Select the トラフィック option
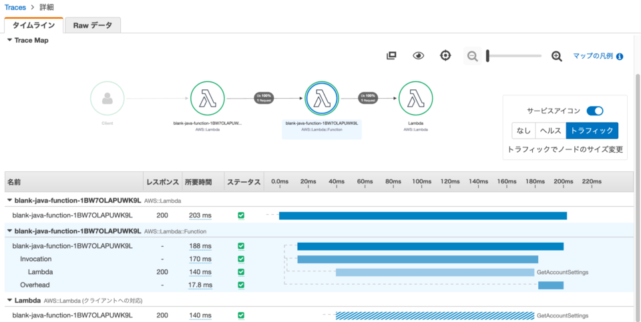Screen dimensions: 641x322 tap(592, 131)
